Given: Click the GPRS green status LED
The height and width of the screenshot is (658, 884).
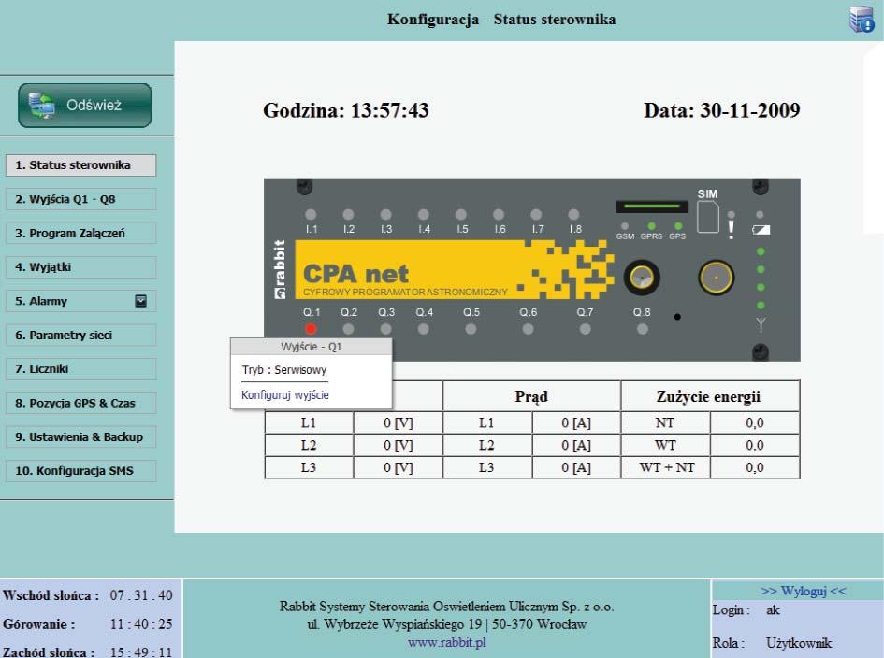Looking at the screenshot, I should point(651,226).
